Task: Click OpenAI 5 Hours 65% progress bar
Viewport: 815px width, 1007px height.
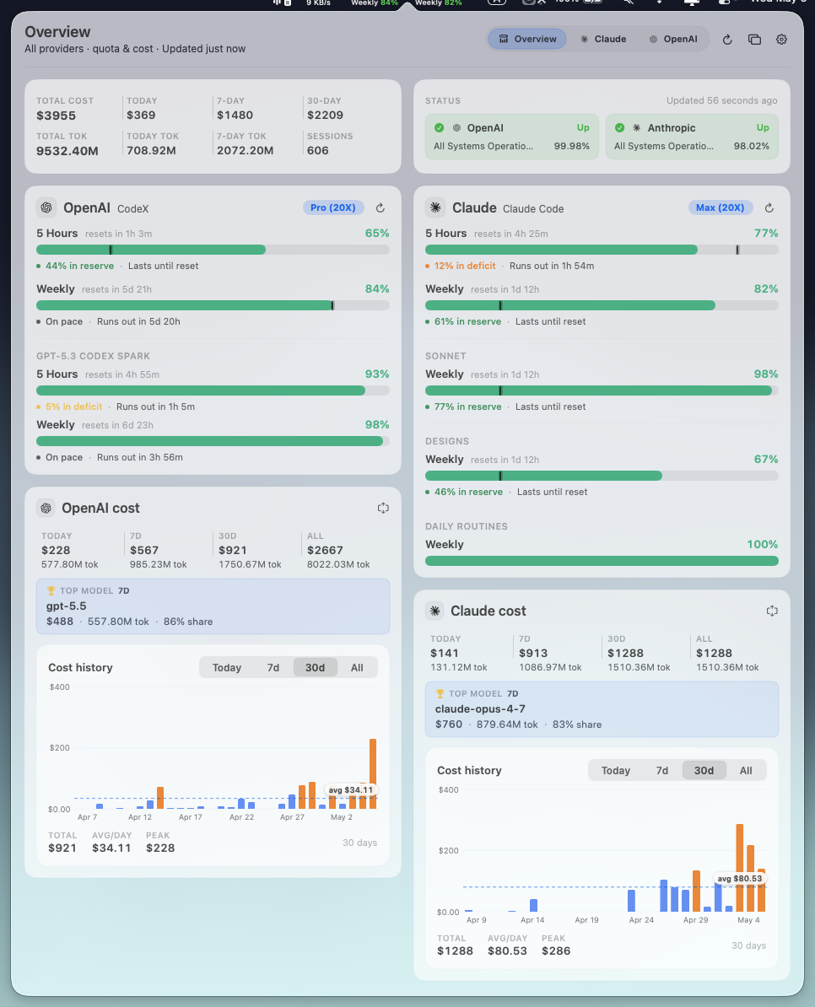Action: click(x=213, y=250)
